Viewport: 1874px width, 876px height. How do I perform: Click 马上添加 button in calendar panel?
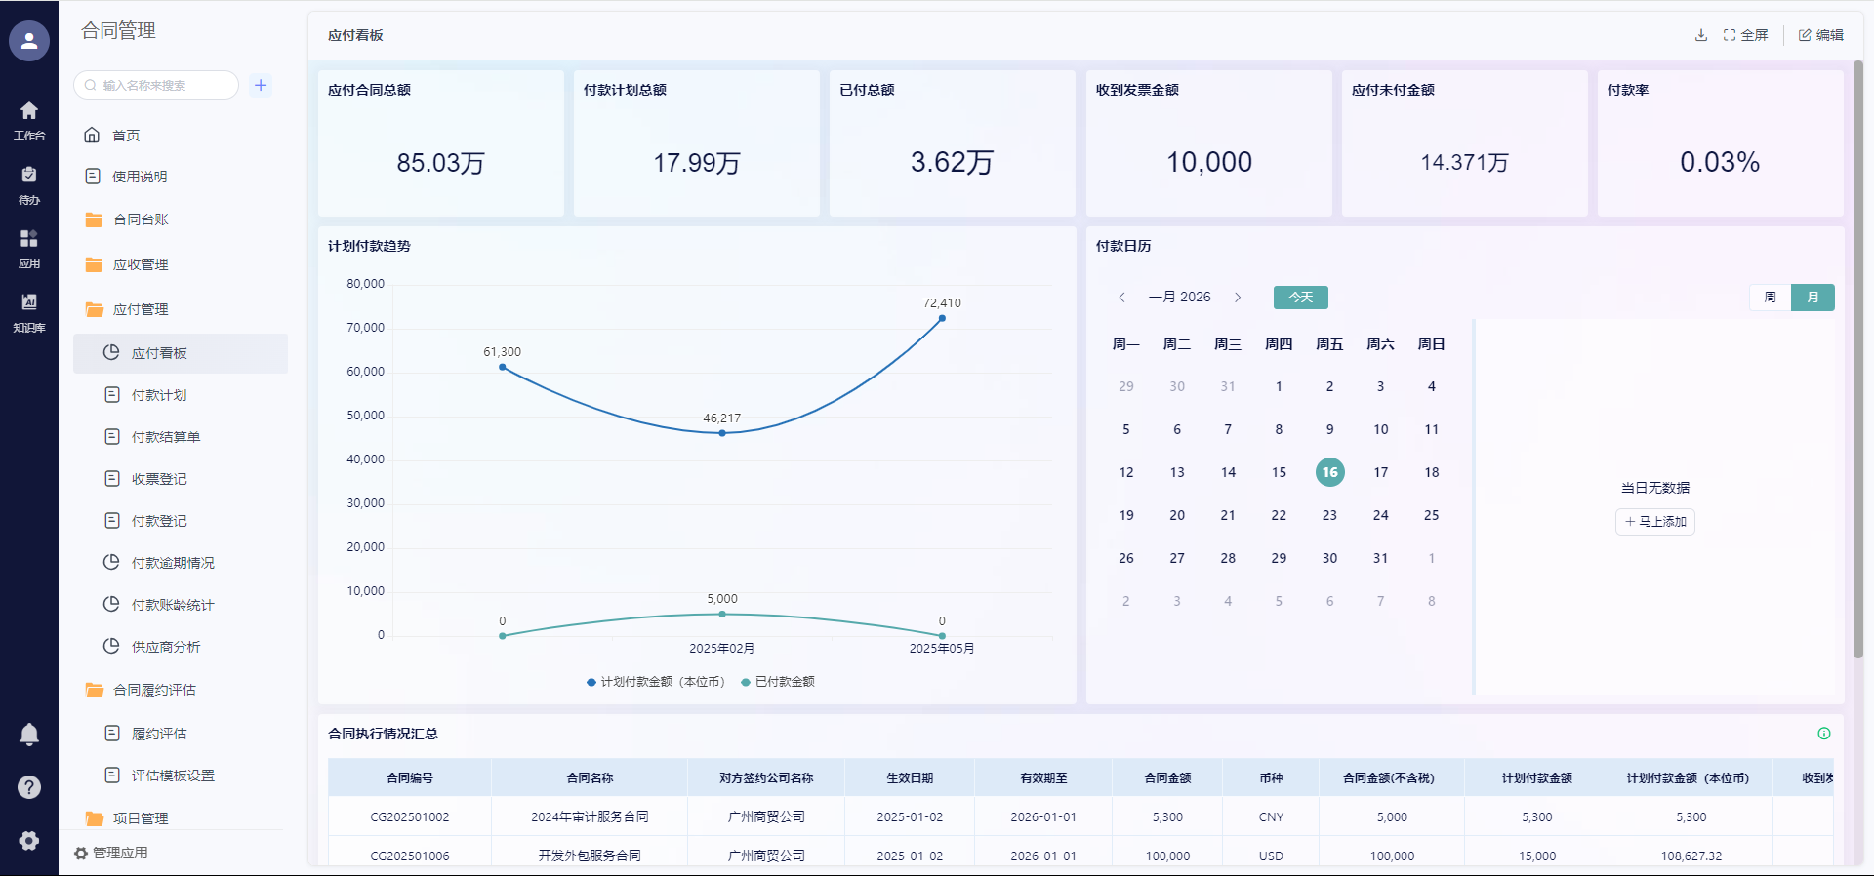[1655, 522]
